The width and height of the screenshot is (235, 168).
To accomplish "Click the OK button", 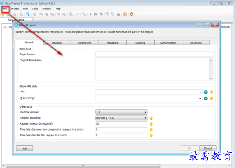I will point(189,148).
